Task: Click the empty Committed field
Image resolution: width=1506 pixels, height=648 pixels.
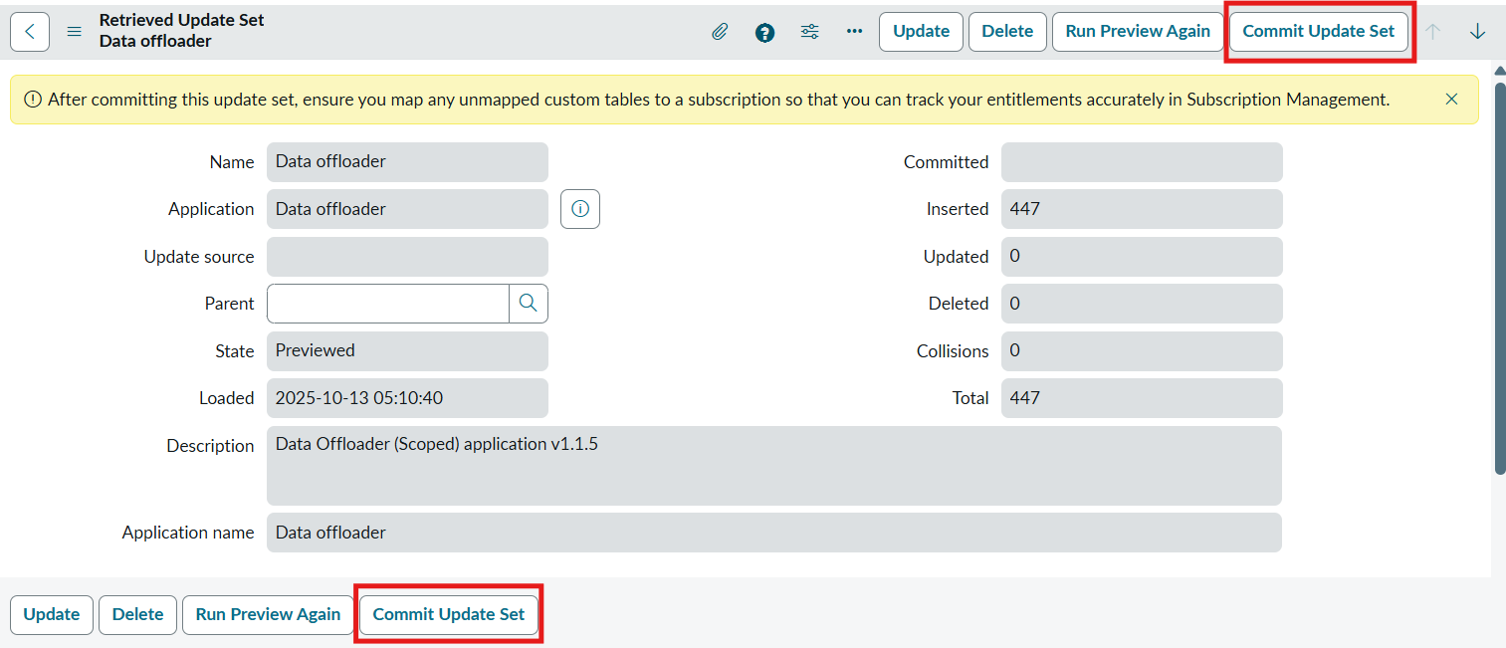Action: click(1142, 162)
